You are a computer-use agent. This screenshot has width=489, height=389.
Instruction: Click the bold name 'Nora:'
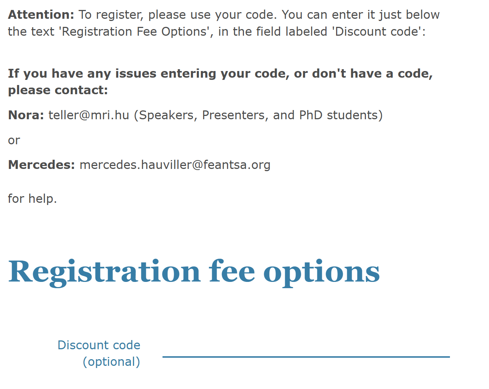[x=26, y=115]
